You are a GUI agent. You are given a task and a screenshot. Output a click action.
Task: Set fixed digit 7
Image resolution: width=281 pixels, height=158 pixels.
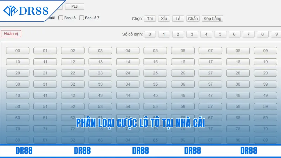[x=248, y=34]
